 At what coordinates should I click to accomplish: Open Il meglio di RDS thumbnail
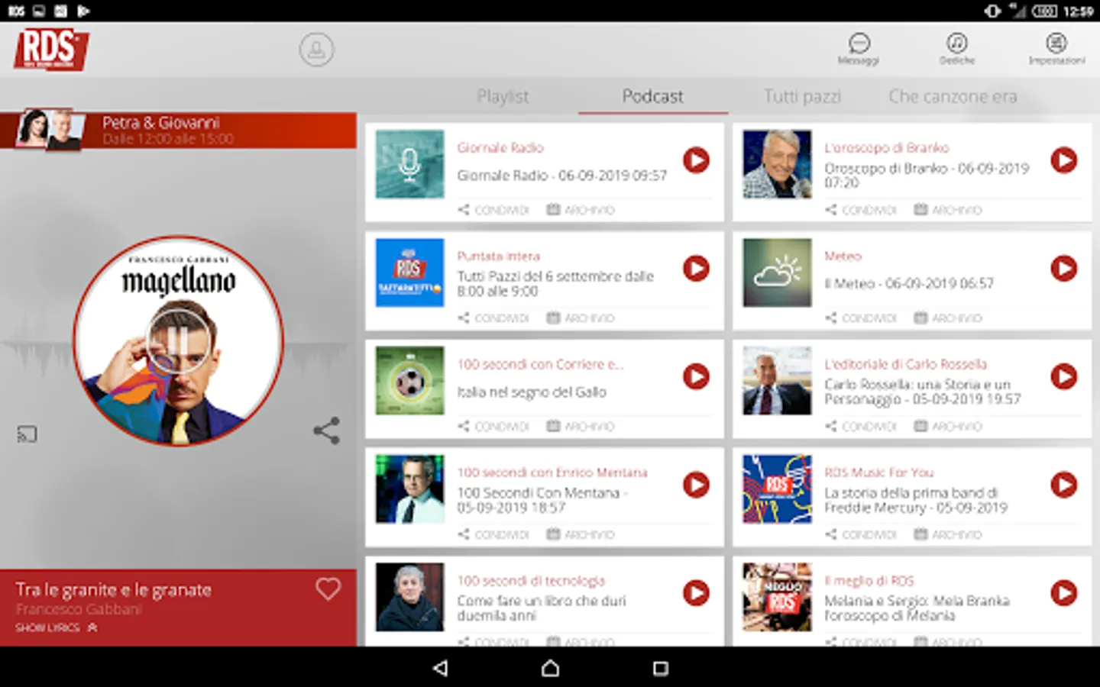pyautogui.click(x=777, y=598)
